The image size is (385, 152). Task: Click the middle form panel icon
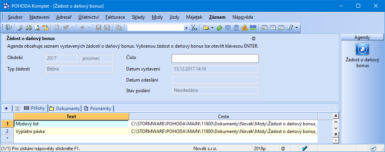tap(273, 28)
